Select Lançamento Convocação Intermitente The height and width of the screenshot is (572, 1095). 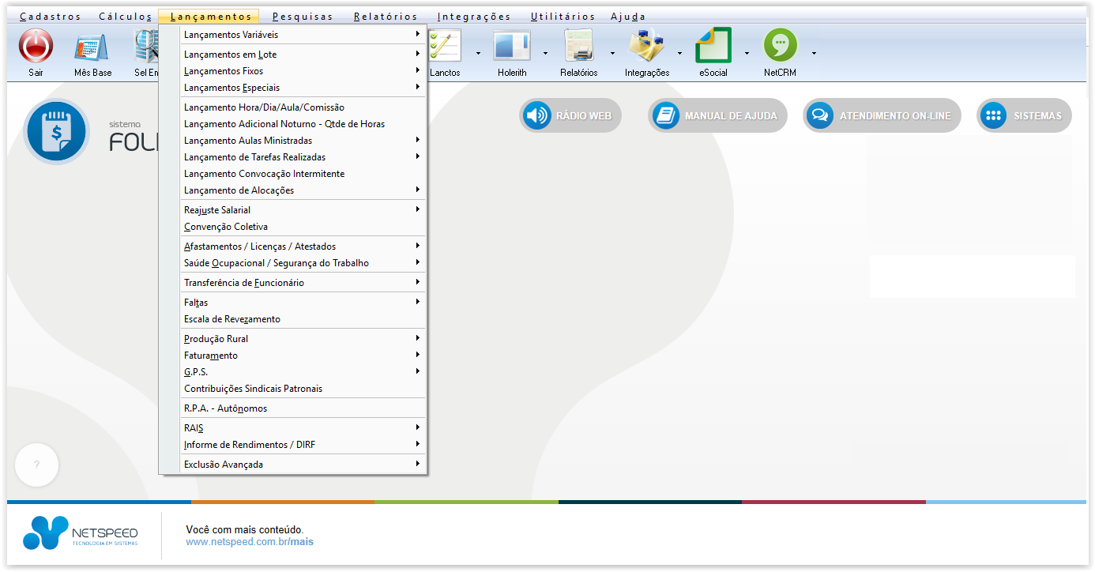point(303,174)
